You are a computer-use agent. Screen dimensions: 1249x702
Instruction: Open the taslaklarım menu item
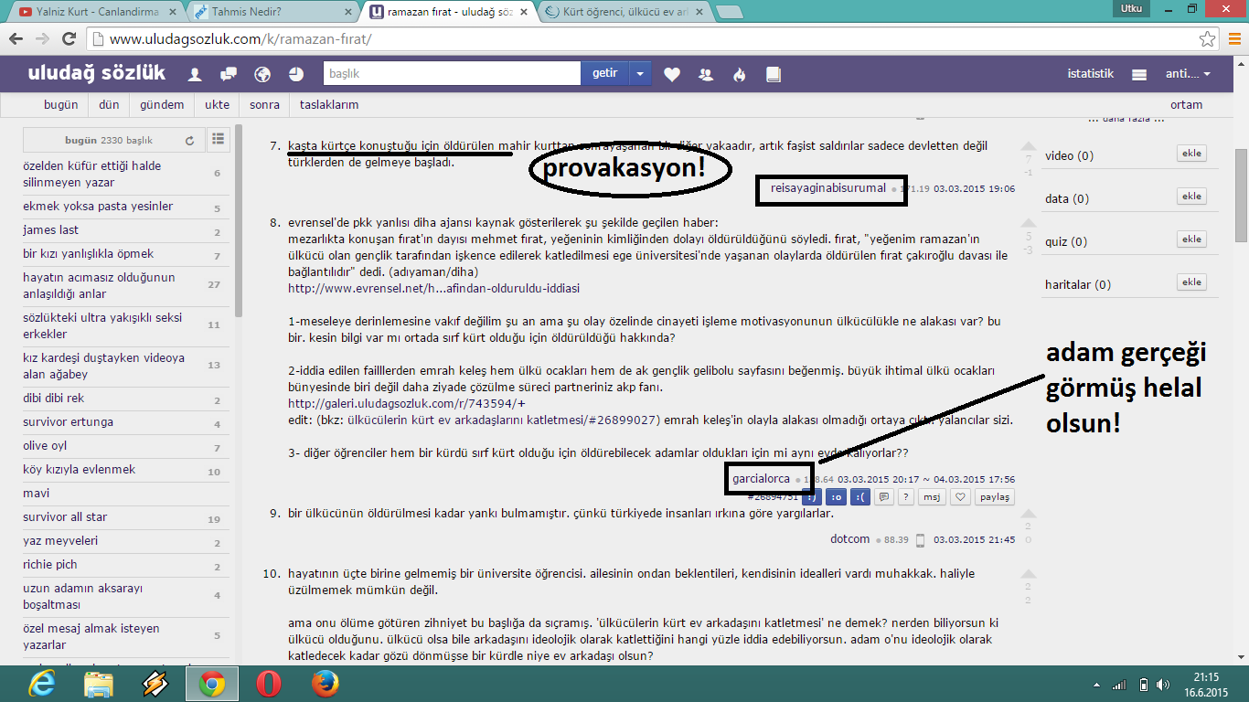329,105
